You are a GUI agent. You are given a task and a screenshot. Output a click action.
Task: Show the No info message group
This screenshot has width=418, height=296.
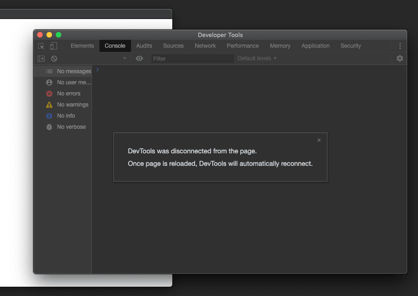[65, 116]
